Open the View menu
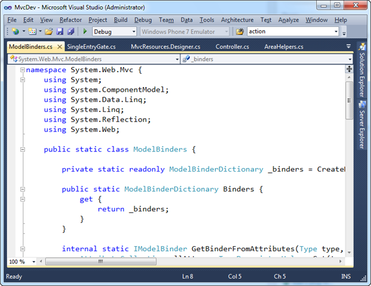Viewport: 371px width, 286px height. point(47,20)
